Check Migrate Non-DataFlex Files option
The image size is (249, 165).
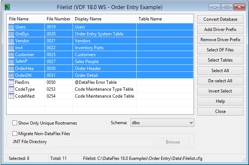[x=15, y=134]
